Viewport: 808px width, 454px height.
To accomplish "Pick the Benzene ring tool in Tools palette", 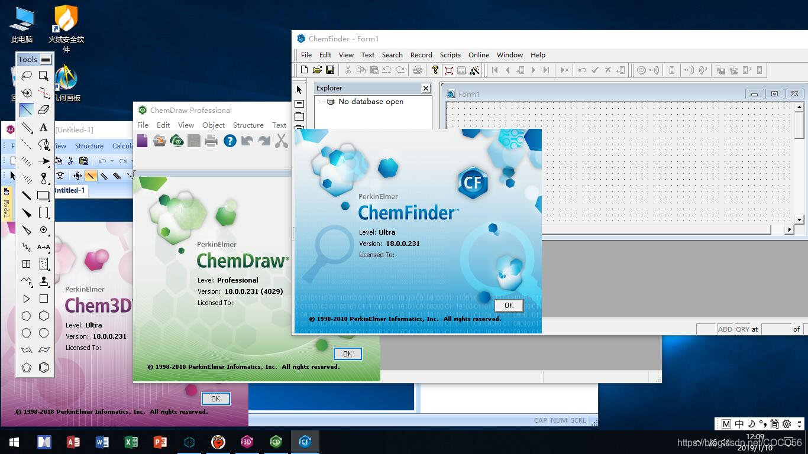I will point(44,367).
